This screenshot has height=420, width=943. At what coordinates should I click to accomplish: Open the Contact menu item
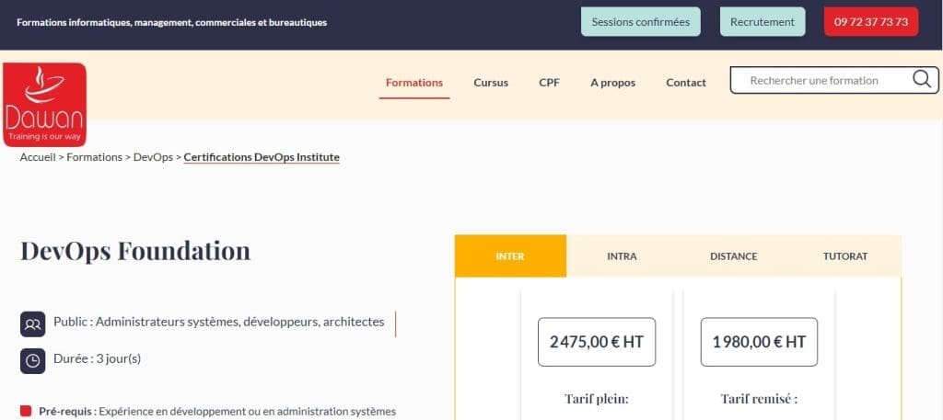tap(686, 83)
